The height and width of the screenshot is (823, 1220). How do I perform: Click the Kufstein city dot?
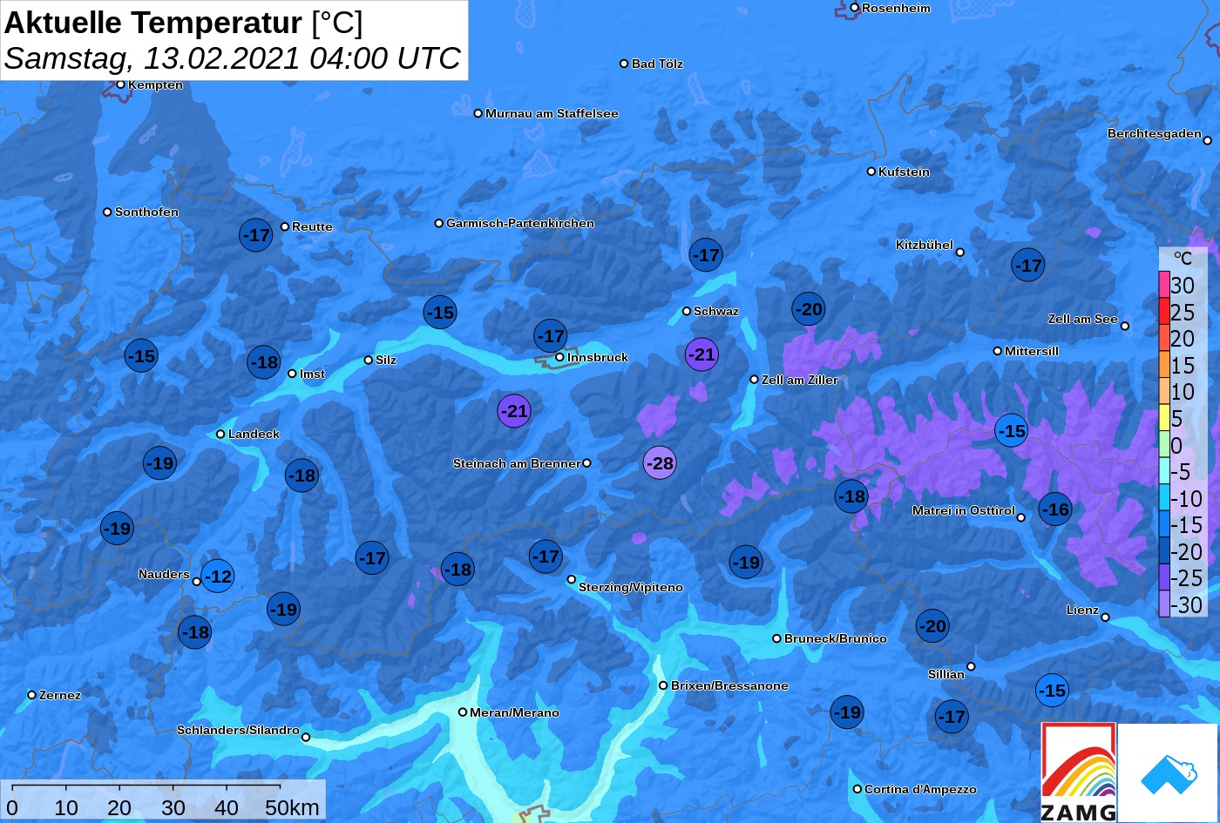(x=871, y=172)
